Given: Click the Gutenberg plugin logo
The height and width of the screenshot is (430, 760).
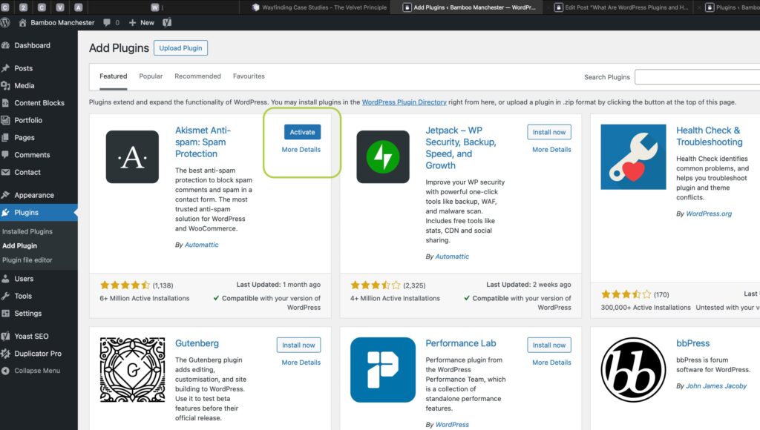Looking at the screenshot, I should click(x=132, y=370).
